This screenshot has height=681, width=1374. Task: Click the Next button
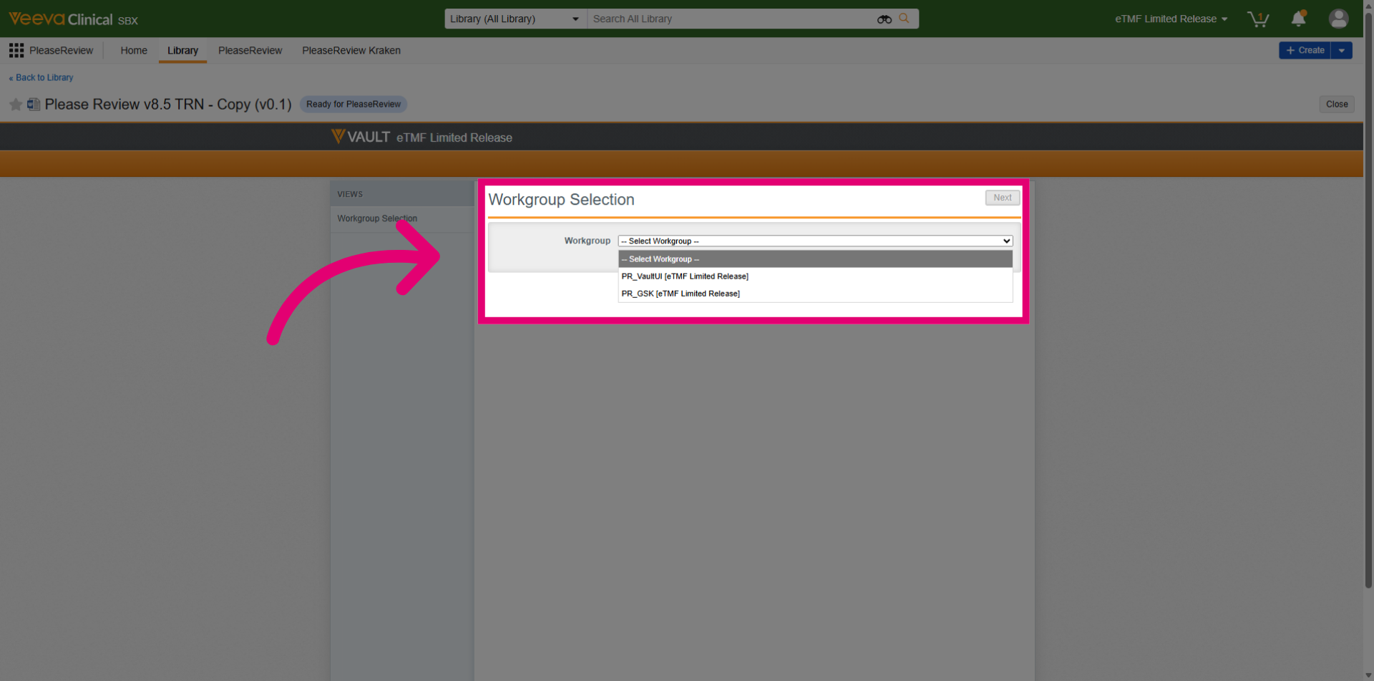pyautogui.click(x=1003, y=198)
